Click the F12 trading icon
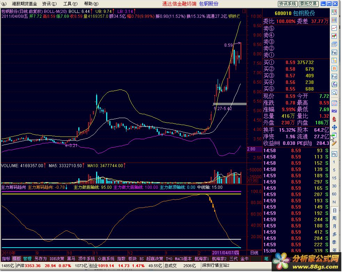The width and height of the screenshot is (342, 272). 334,77
